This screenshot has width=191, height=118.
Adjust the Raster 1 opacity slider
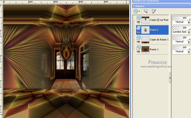click(181, 48)
